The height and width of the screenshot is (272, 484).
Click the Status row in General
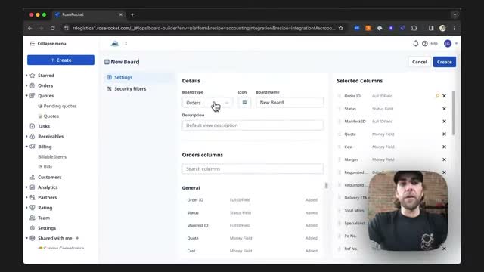pyautogui.click(x=253, y=213)
